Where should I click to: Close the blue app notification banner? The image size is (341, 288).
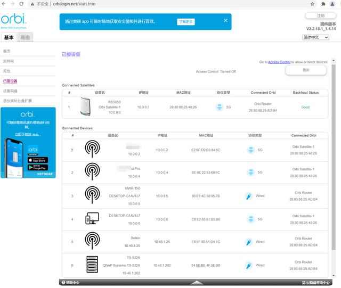pyautogui.click(x=225, y=20)
